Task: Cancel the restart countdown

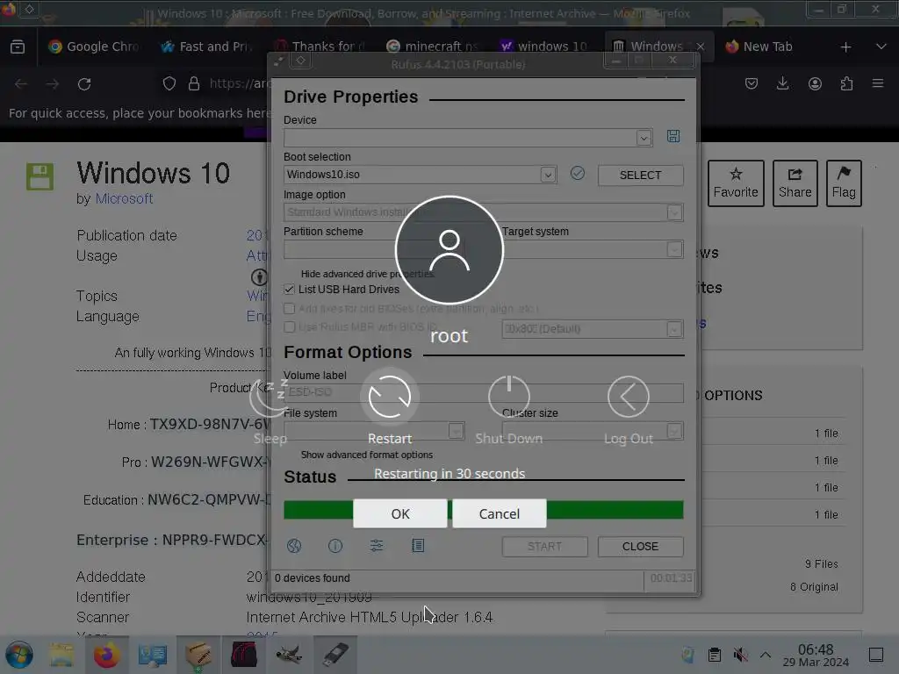Action: [x=500, y=513]
